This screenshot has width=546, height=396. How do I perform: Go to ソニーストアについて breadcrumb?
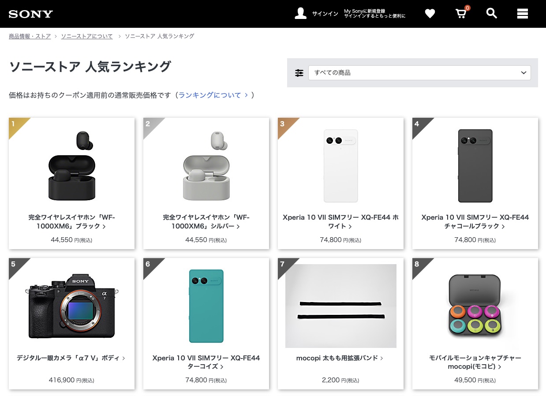87,36
